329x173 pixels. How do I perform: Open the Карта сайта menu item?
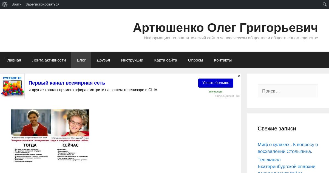(166, 60)
